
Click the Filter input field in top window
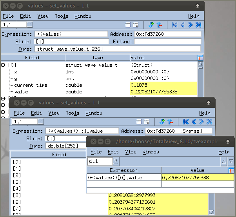click(168, 42)
